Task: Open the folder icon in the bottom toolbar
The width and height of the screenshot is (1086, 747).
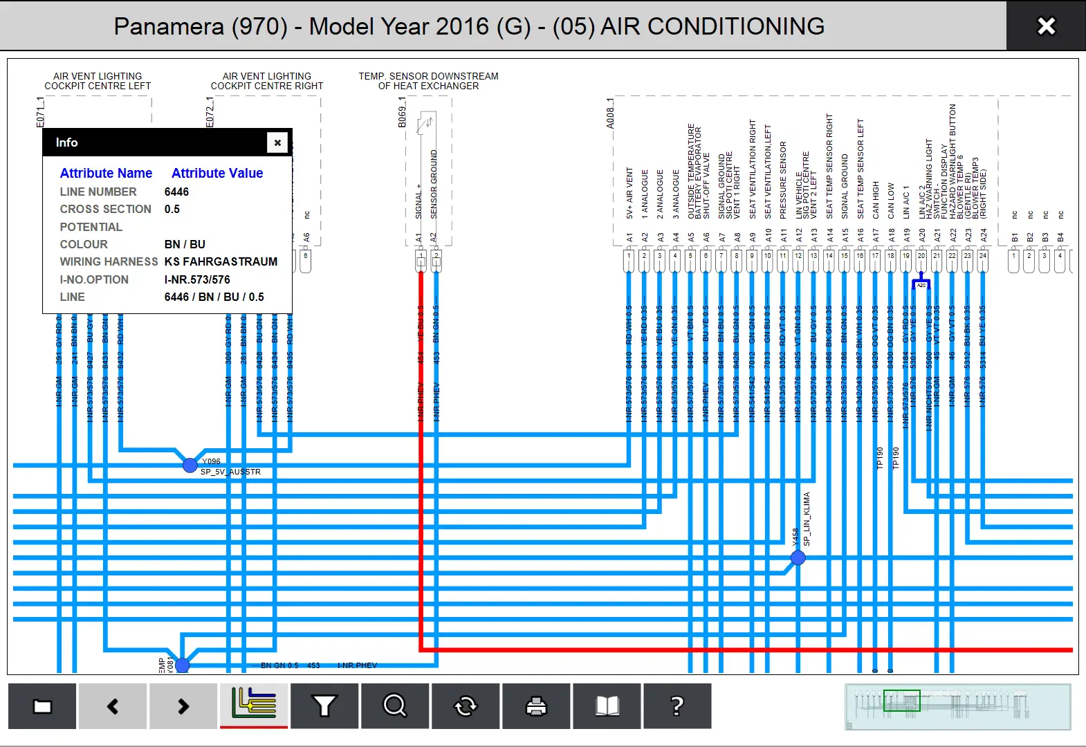Action: (42, 706)
